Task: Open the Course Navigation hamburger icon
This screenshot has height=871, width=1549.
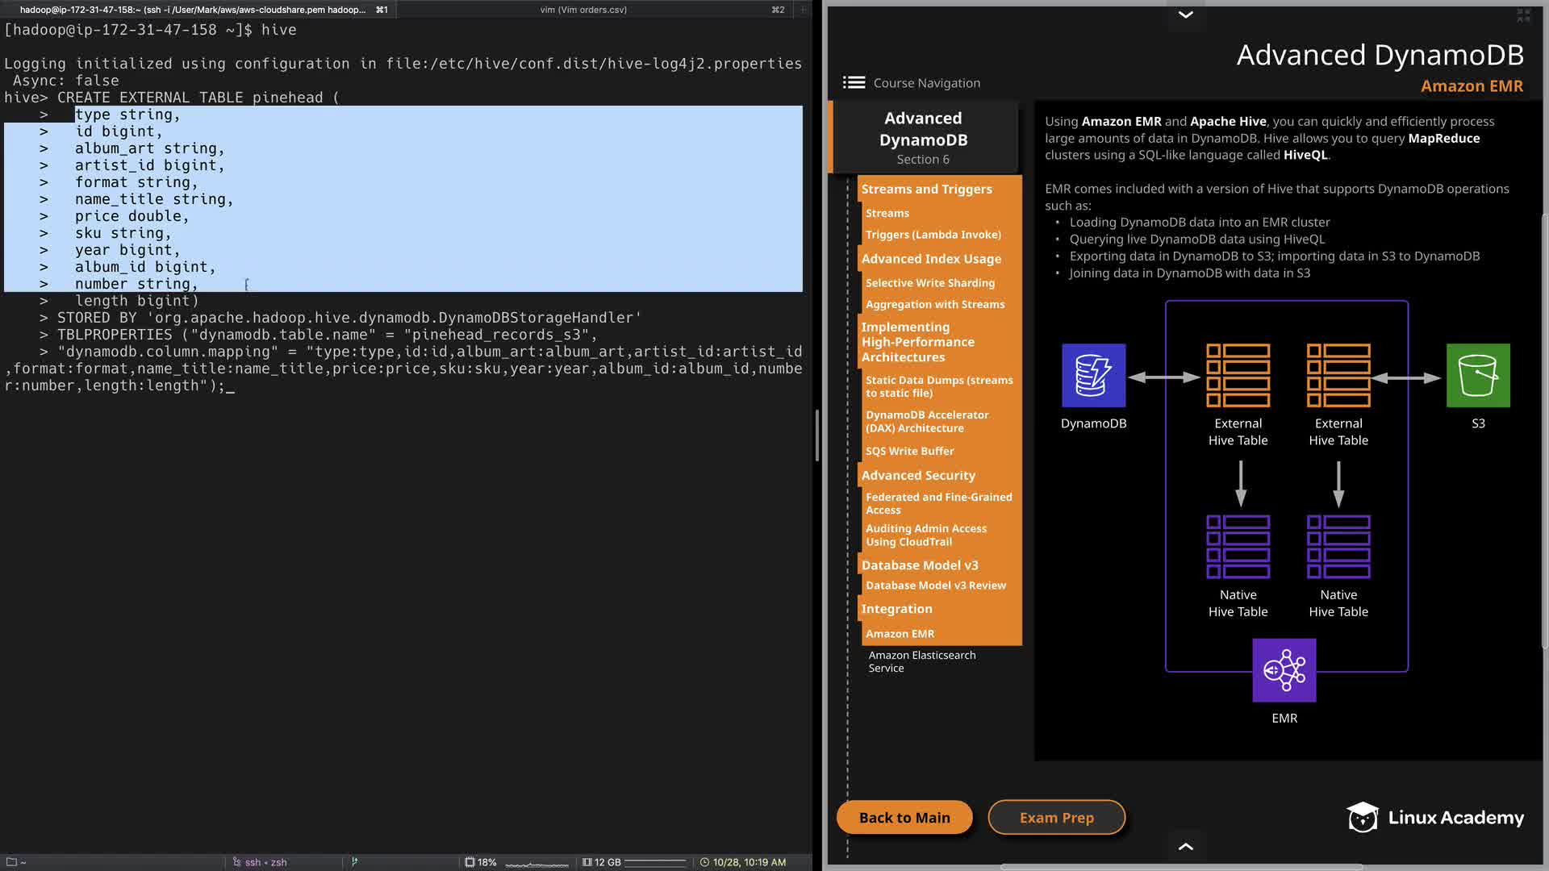Action: (854, 82)
